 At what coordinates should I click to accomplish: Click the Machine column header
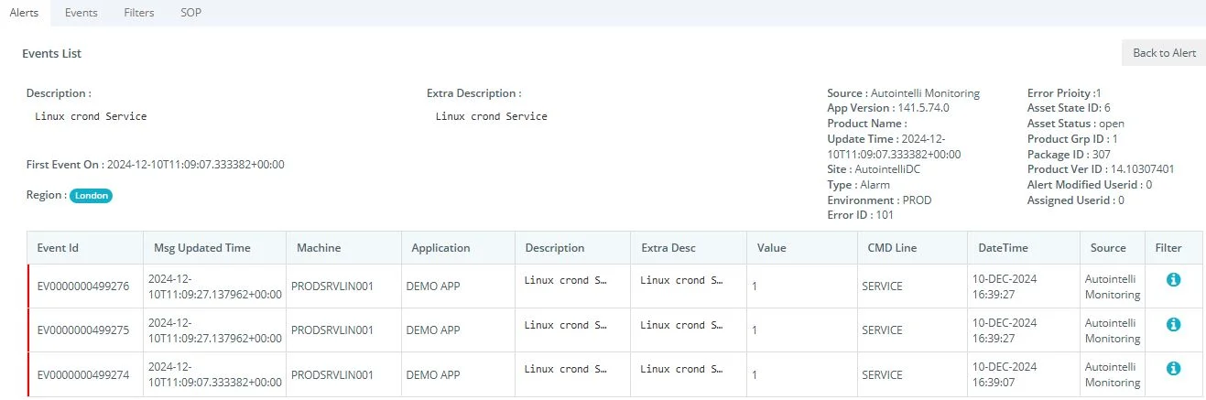point(319,248)
